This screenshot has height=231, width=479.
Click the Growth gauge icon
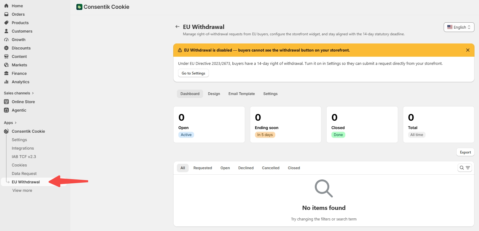[6, 40]
